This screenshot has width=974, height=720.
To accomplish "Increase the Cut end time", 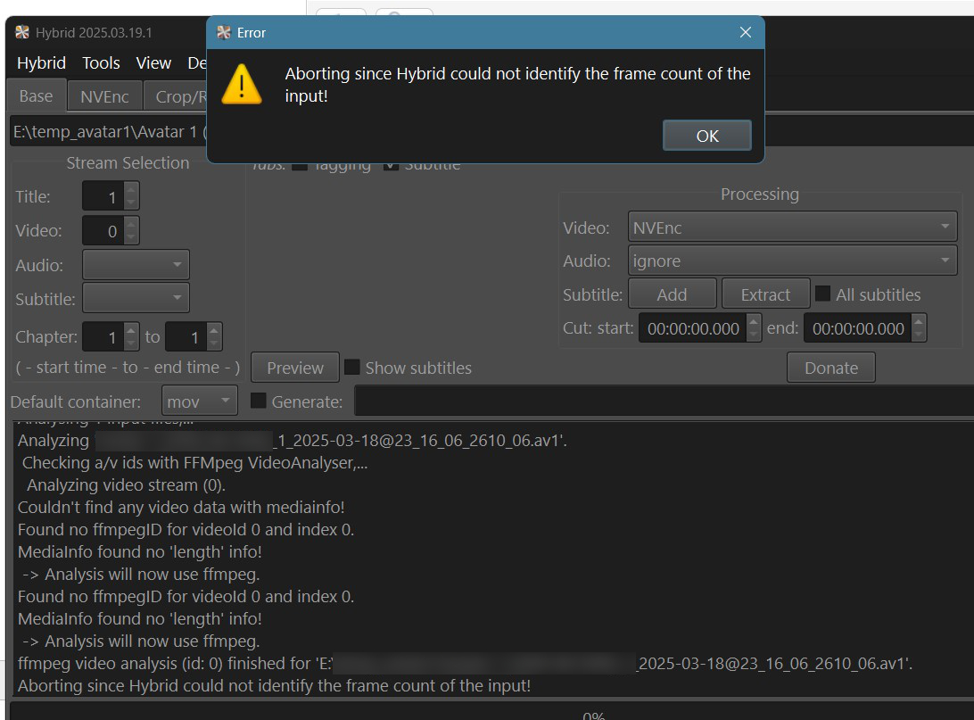I will point(919,321).
